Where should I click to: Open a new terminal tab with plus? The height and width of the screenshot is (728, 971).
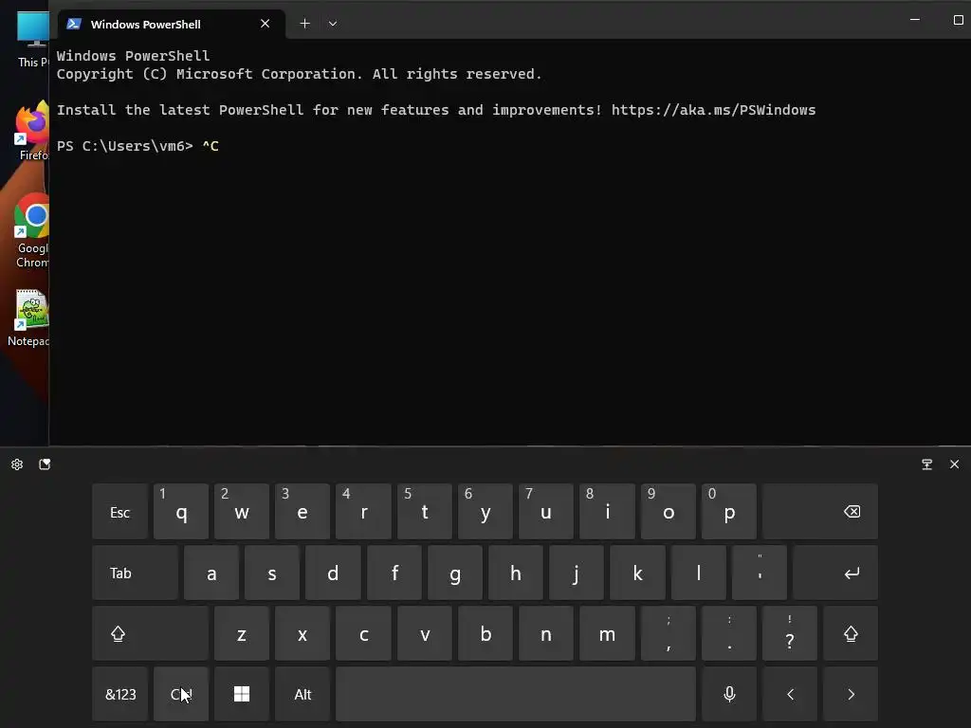click(304, 24)
